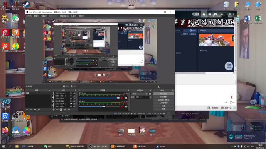The height and width of the screenshot is (149, 266).
Task: Click the gamepad icon in the right window
Action: click(215, 14)
